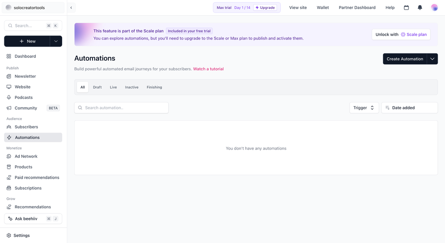Screen dimensions: 445x243
Task: Click the Date added sort icon
Action: coord(387,108)
